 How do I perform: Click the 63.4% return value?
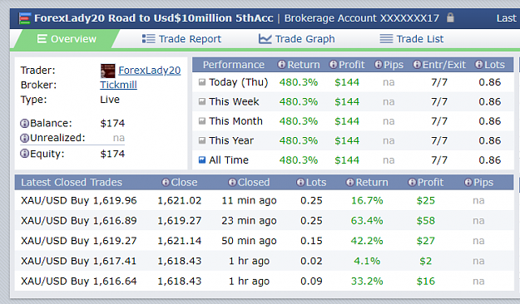pyautogui.click(x=367, y=221)
